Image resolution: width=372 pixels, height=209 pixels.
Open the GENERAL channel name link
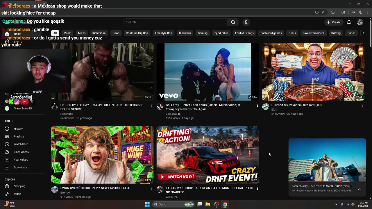(172, 197)
